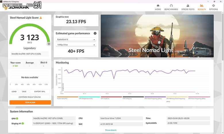Click the green check icon beside GPU
The image size is (224, 134).
pyautogui.click(x=17, y=118)
